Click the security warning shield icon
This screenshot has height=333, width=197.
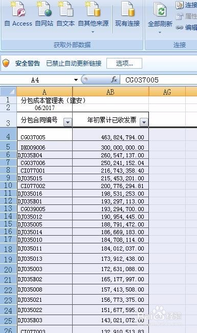point(6,63)
